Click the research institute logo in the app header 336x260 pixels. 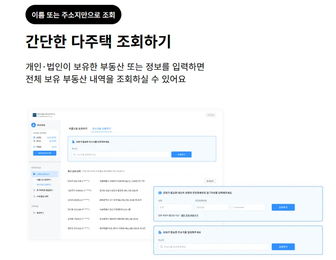click(x=34, y=115)
